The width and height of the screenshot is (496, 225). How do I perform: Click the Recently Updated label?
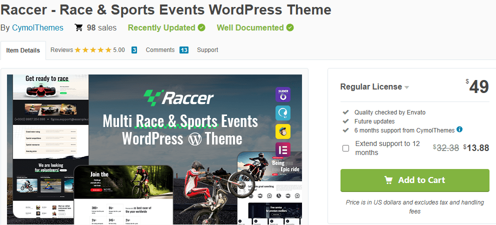pos(161,28)
